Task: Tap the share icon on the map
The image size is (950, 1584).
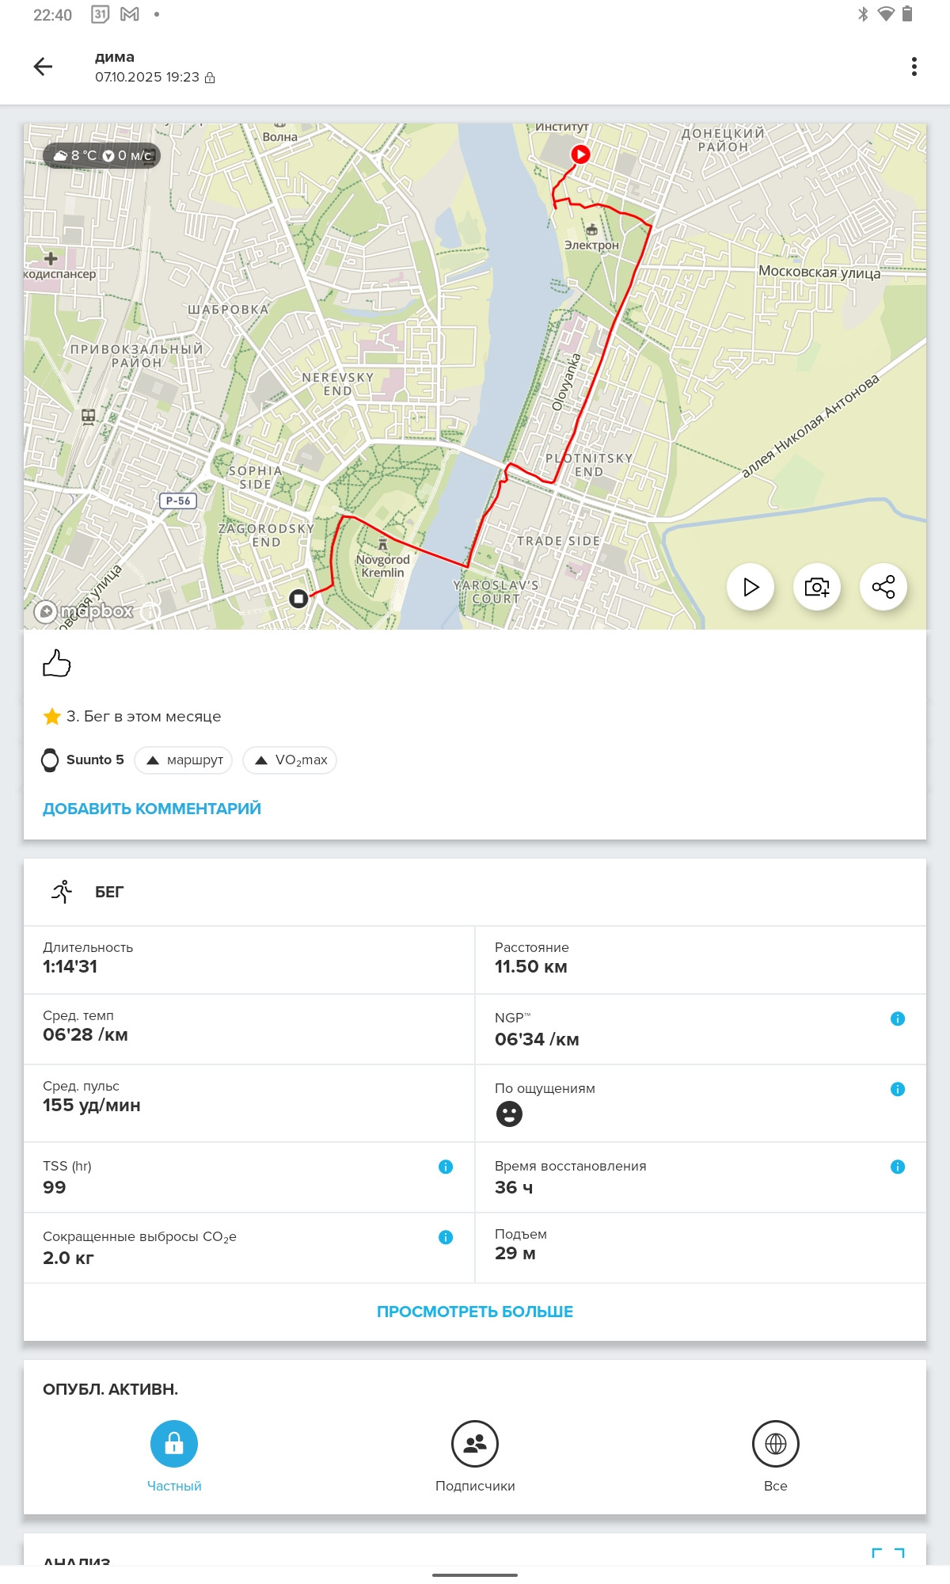Action: [883, 587]
